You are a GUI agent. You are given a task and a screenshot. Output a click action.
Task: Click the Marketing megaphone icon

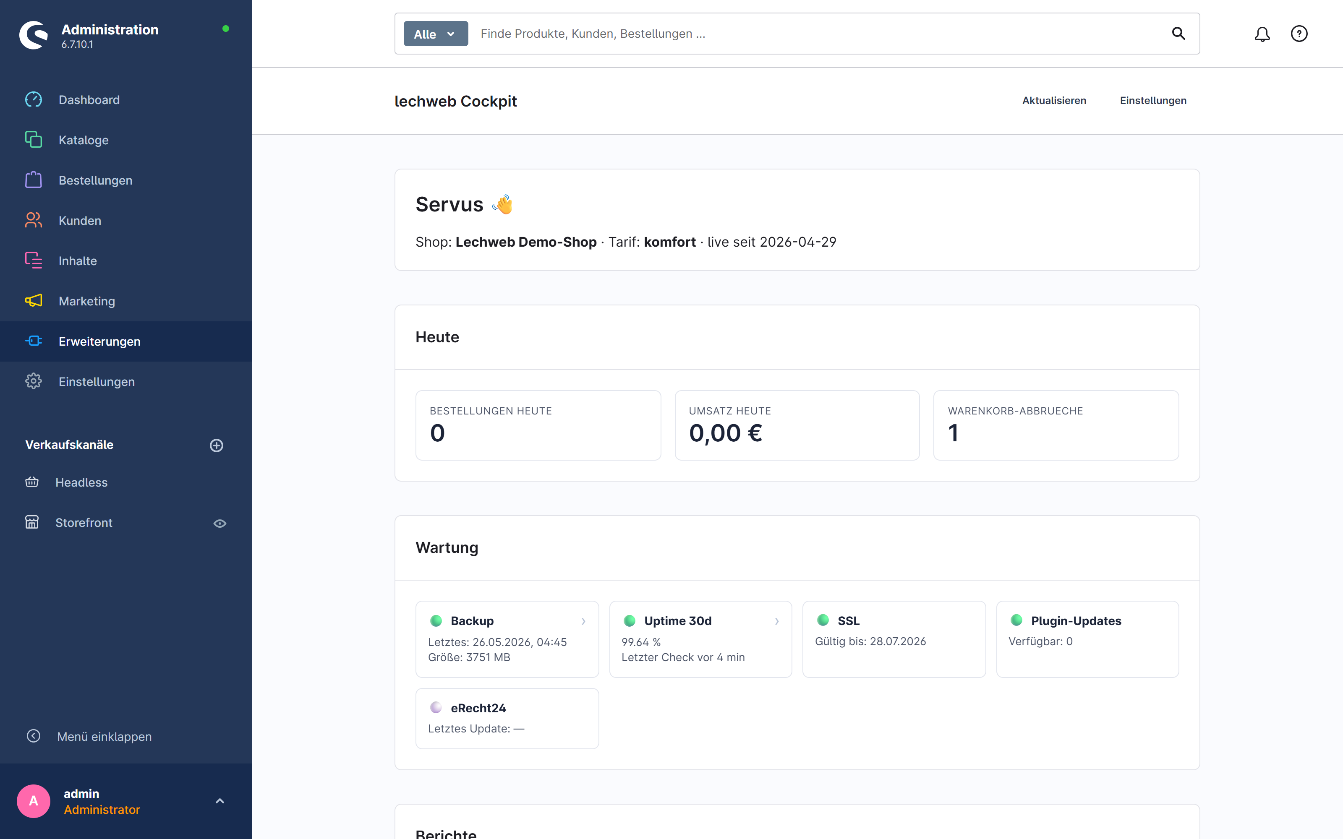click(x=33, y=301)
